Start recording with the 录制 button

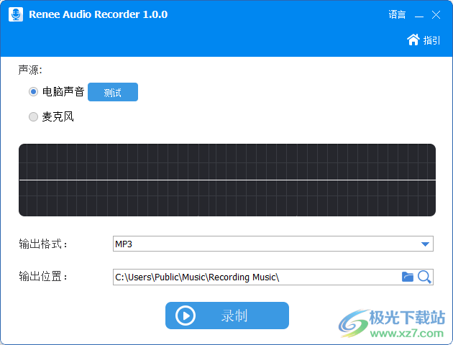pyautogui.click(x=227, y=316)
